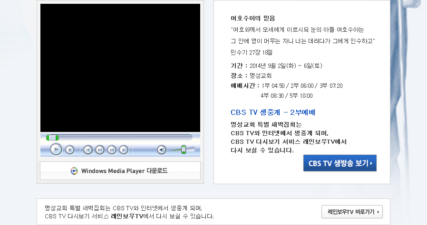Click the arrow on CBS TV 생방송 보기
The image size is (427, 225).
pyautogui.click(x=371, y=163)
